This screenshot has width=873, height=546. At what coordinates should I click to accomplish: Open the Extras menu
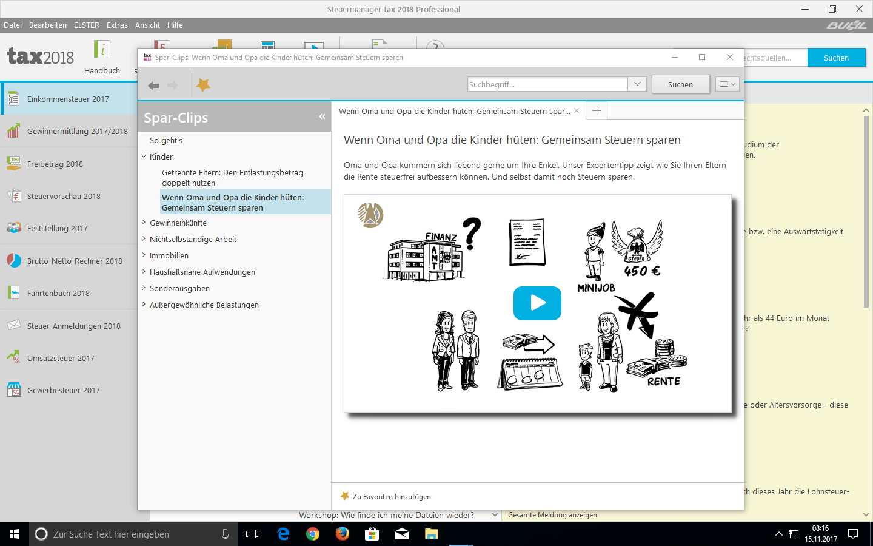117,25
